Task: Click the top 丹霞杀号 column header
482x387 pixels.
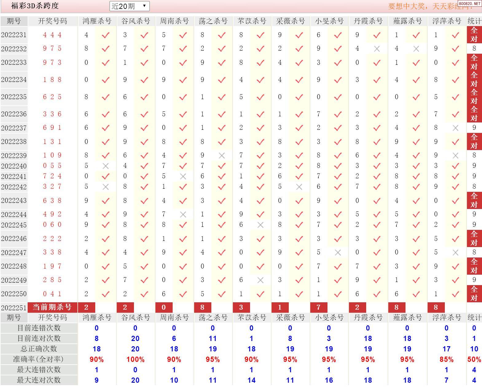Action: [368, 21]
